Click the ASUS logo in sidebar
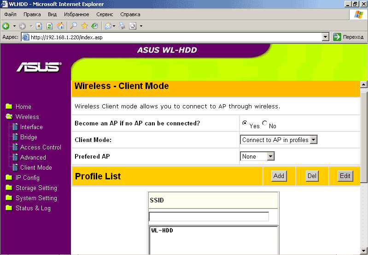The width and height of the screenshot is (368, 255). [x=39, y=67]
